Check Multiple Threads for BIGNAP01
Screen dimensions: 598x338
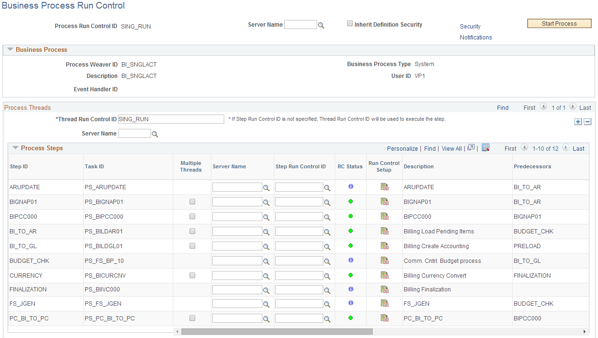click(192, 202)
